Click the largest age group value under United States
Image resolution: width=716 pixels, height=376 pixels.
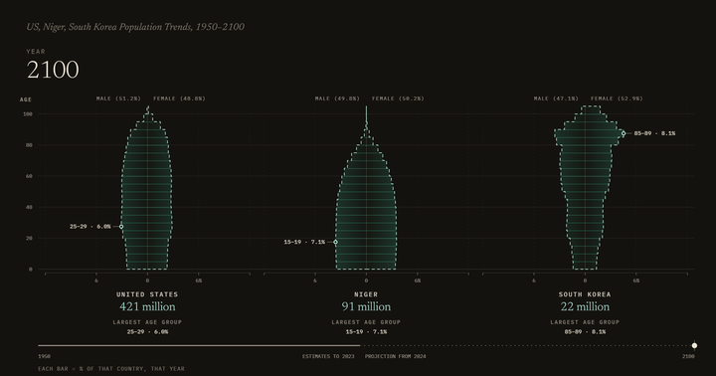147,332
